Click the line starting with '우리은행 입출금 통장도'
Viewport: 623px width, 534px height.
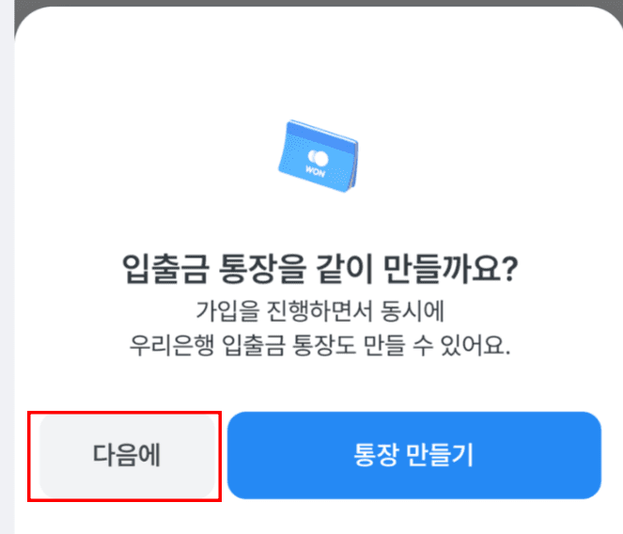[x=319, y=345]
